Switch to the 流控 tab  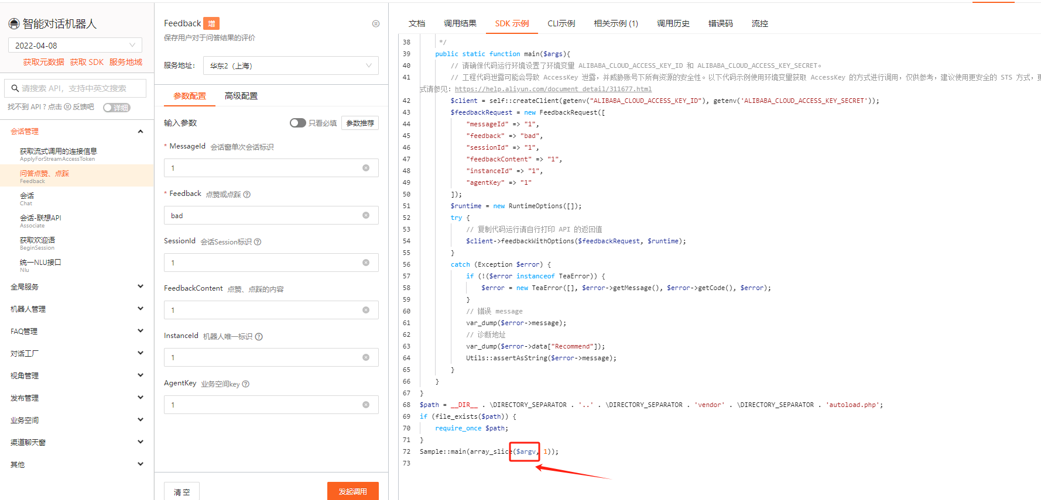pos(760,23)
